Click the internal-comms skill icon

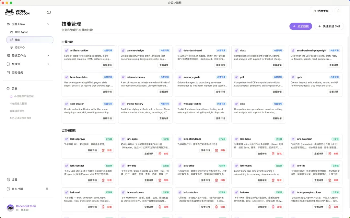coord(123,77)
